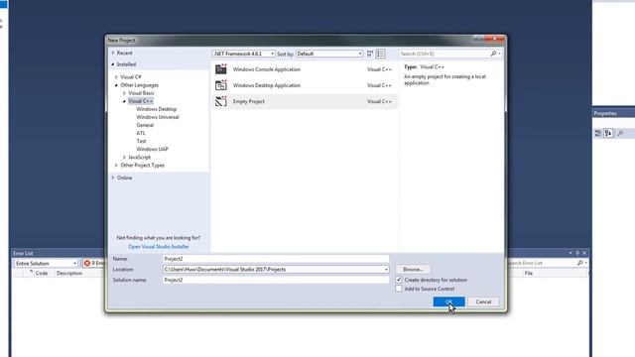Click the File column header in Error List
Screen dimensions: 635x357
click(x=529, y=274)
